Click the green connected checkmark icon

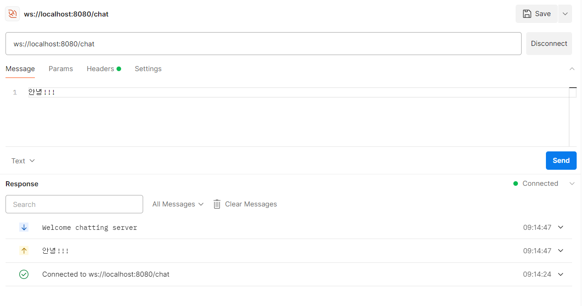(x=24, y=274)
